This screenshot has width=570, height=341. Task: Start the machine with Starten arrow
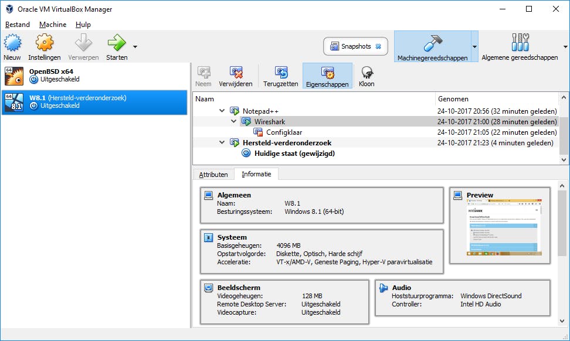[x=117, y=43]
